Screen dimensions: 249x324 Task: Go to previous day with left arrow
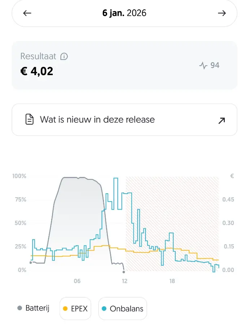click(x=27, y=13)
